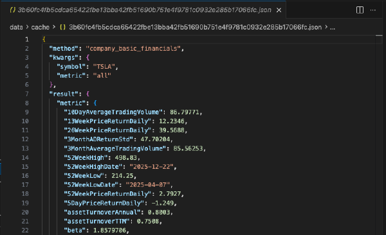Click the value -1.249
The height and width of the screenshot is (235, 386).
[x=163, y=203]
